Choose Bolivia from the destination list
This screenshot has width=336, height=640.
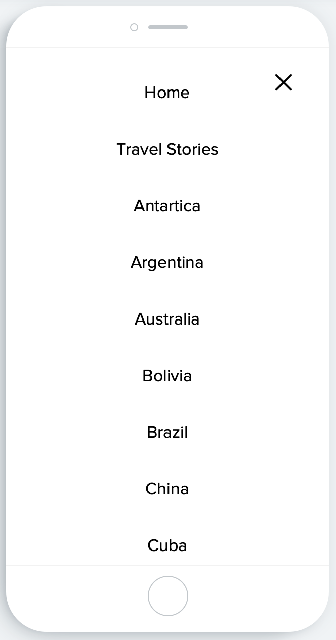(x=167, y=376)
